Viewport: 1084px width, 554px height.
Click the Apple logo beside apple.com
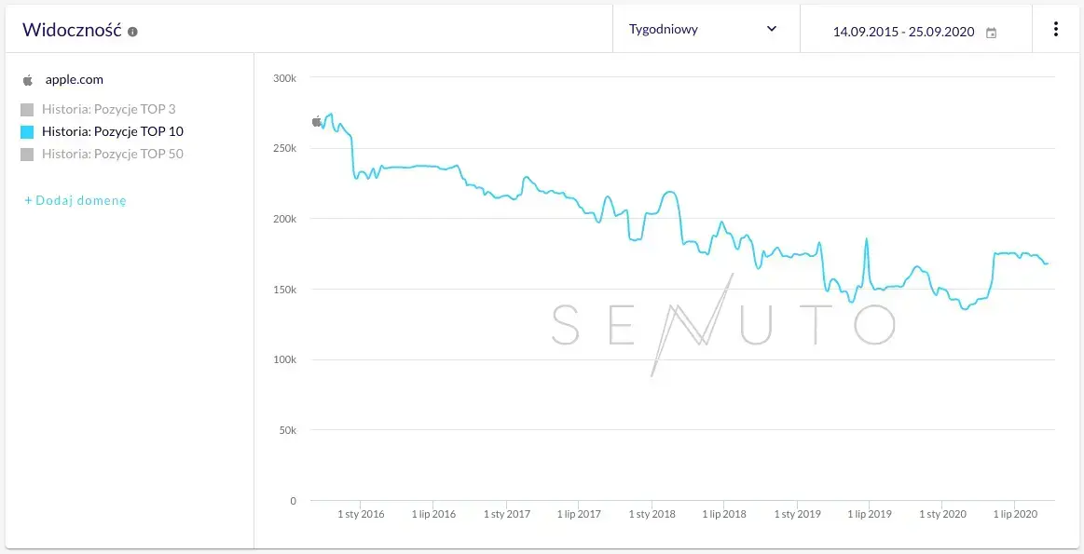pyautogui.click(x=28, y=80)
